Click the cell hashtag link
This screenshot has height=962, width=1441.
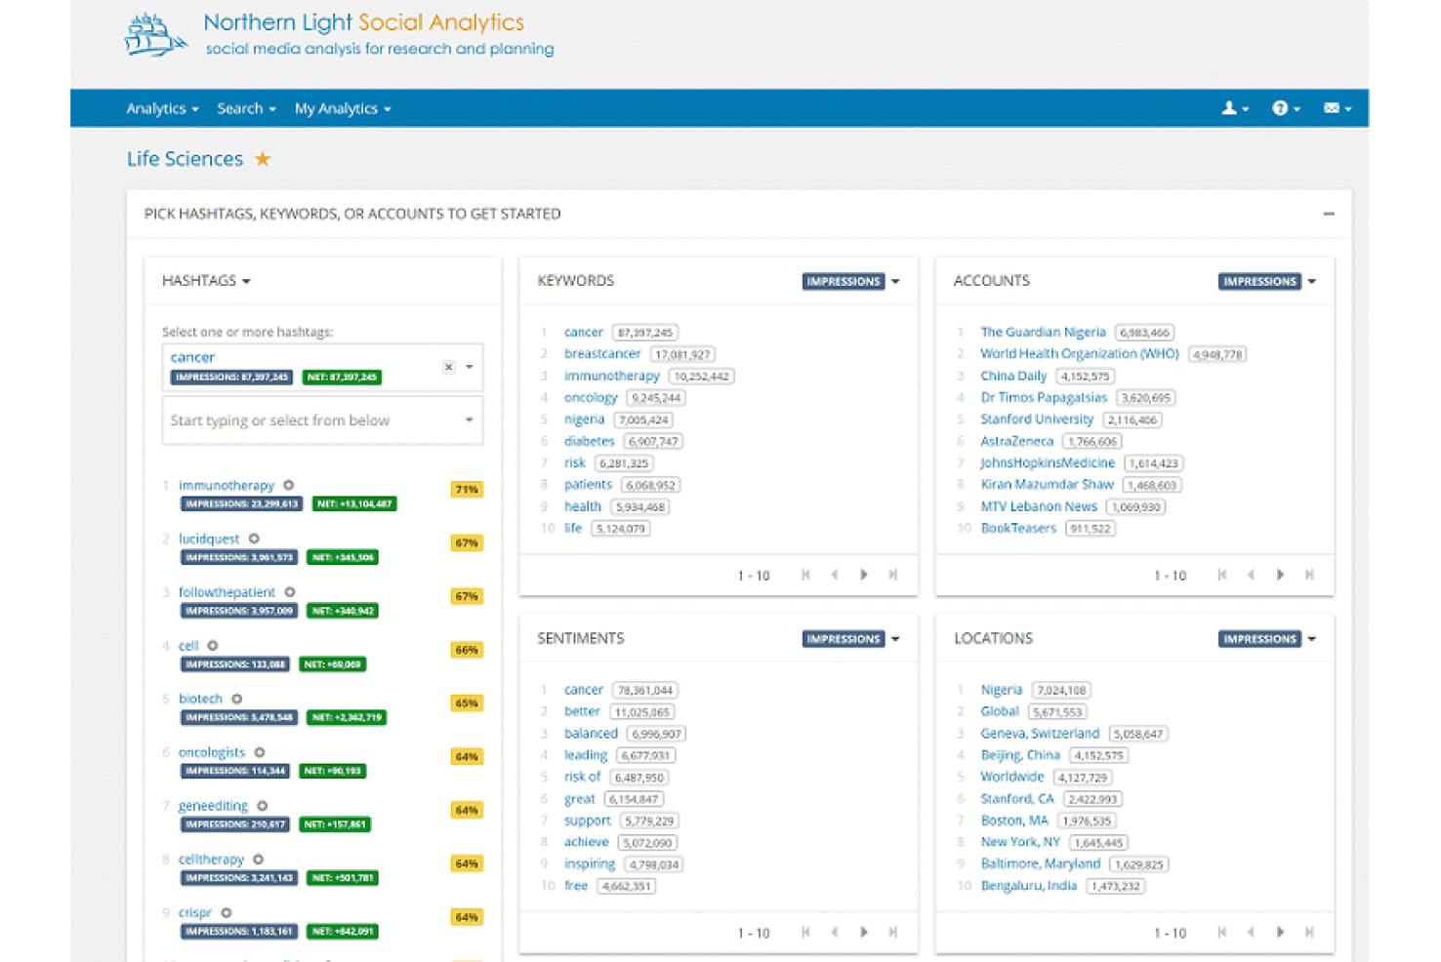188,646
